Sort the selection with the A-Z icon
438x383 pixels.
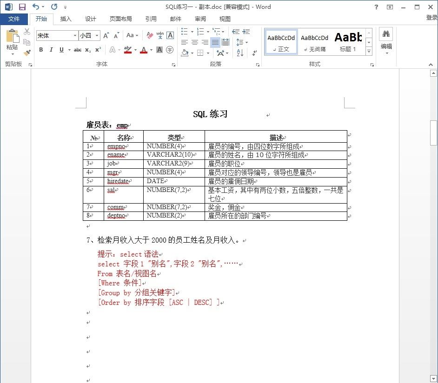(240, 53)
